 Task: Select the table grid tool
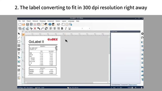click(19, 45)
